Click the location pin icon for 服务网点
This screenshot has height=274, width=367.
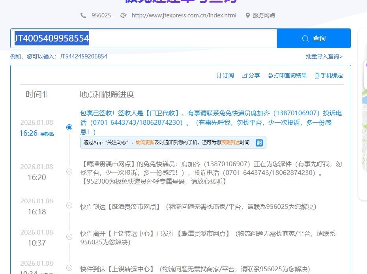(x=248, y=15)
